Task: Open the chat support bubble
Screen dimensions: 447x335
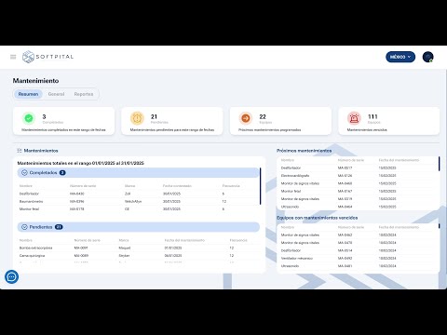Action: coord(12,276)
